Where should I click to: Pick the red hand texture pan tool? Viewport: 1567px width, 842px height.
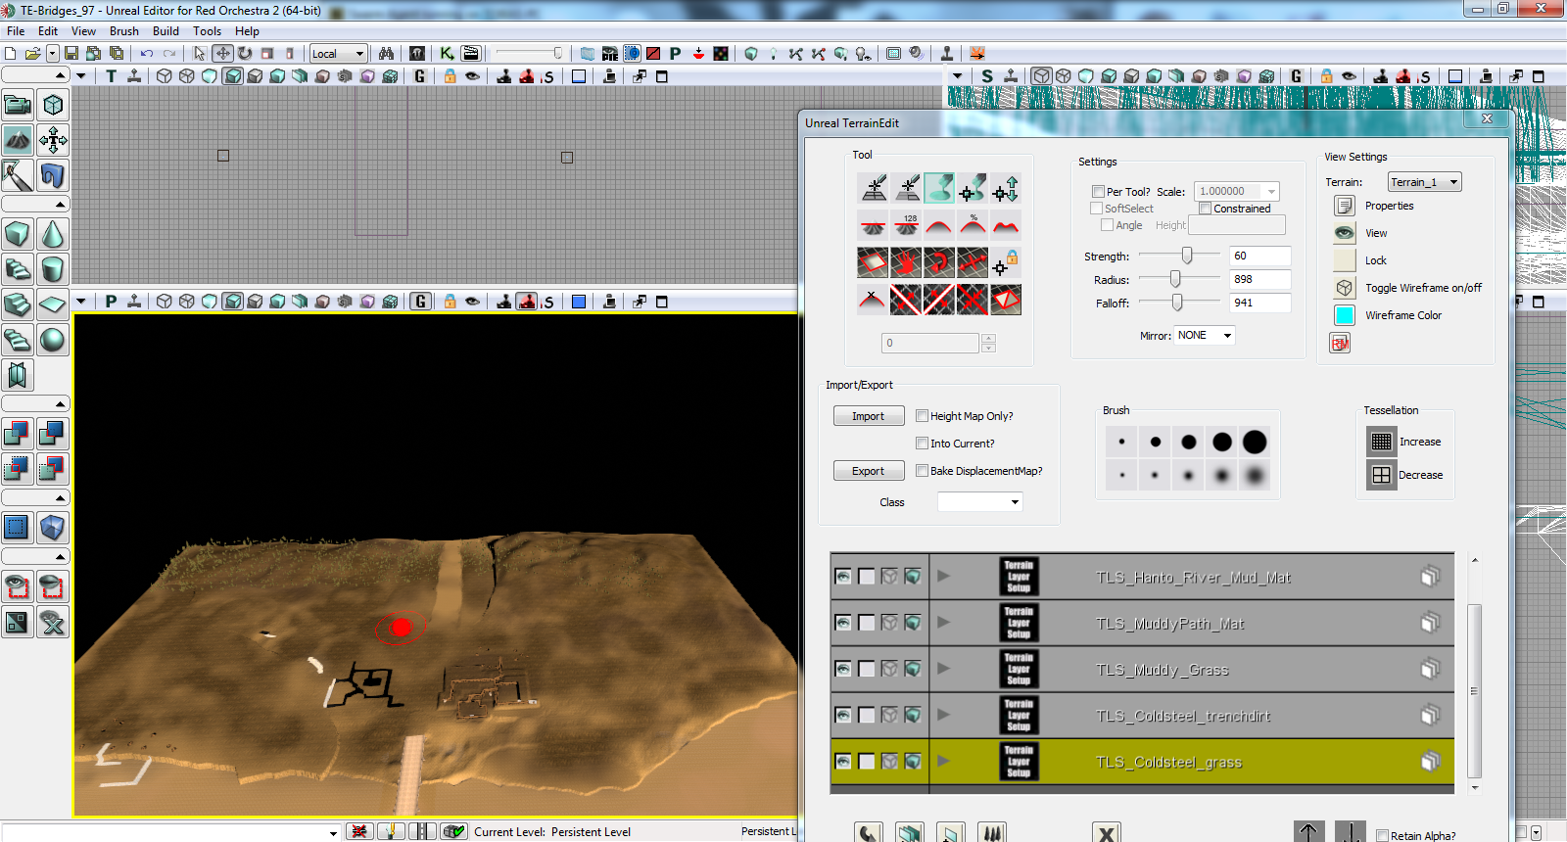coord(906,262)
